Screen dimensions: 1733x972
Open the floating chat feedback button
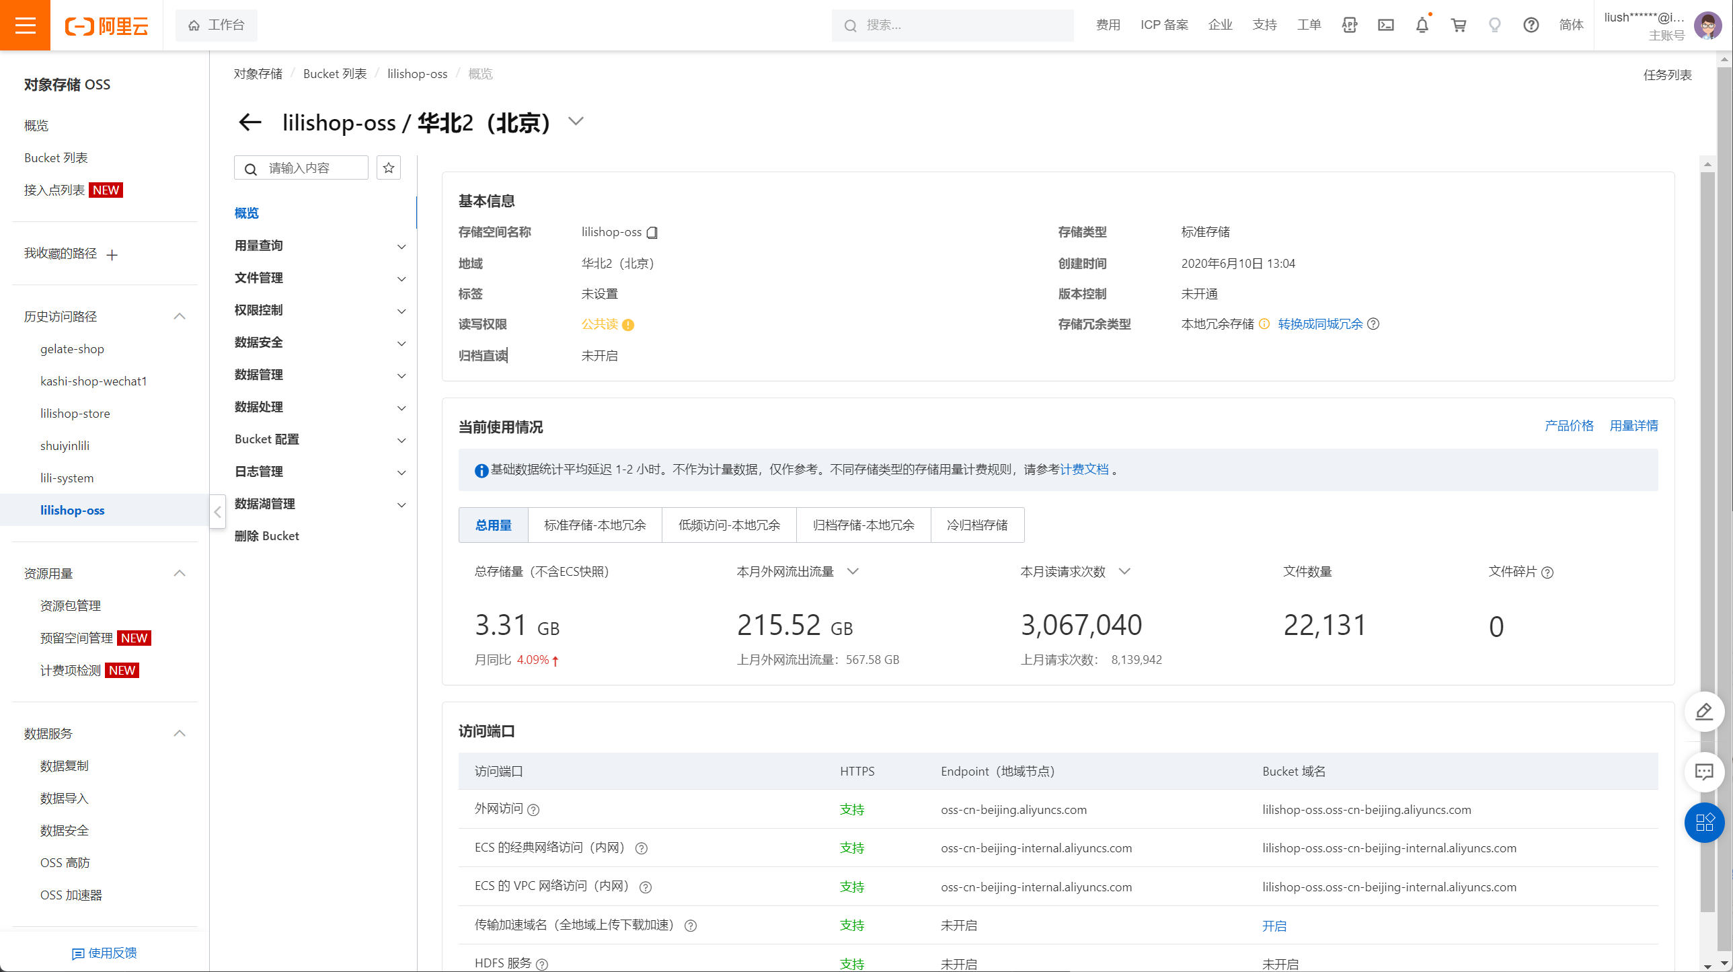[1704, 772]
